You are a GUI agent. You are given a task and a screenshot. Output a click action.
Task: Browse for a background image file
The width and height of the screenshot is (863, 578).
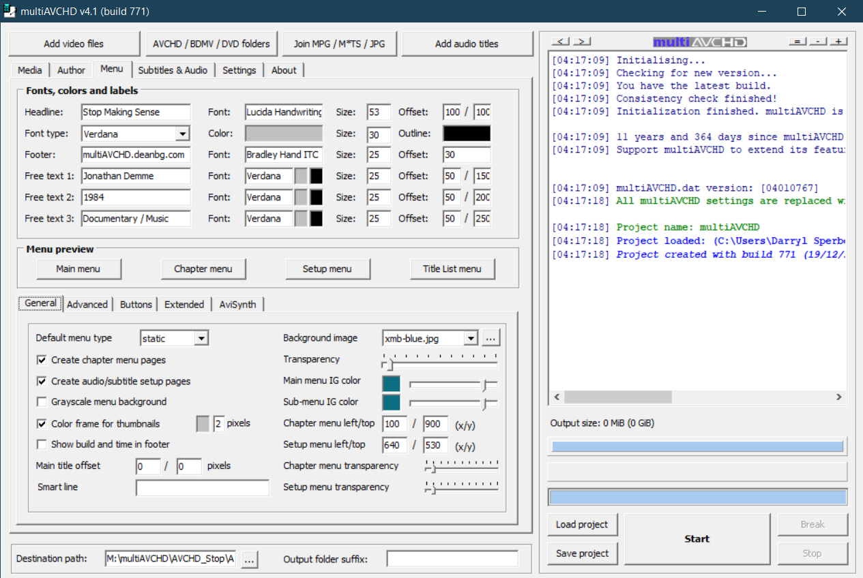(x=491, y=338)
